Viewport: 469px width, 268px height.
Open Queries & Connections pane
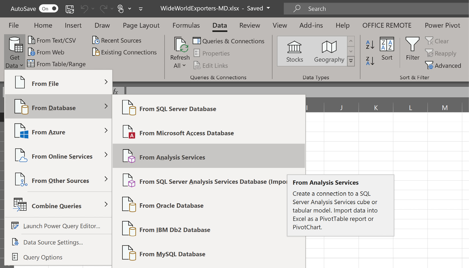[229, 41]
